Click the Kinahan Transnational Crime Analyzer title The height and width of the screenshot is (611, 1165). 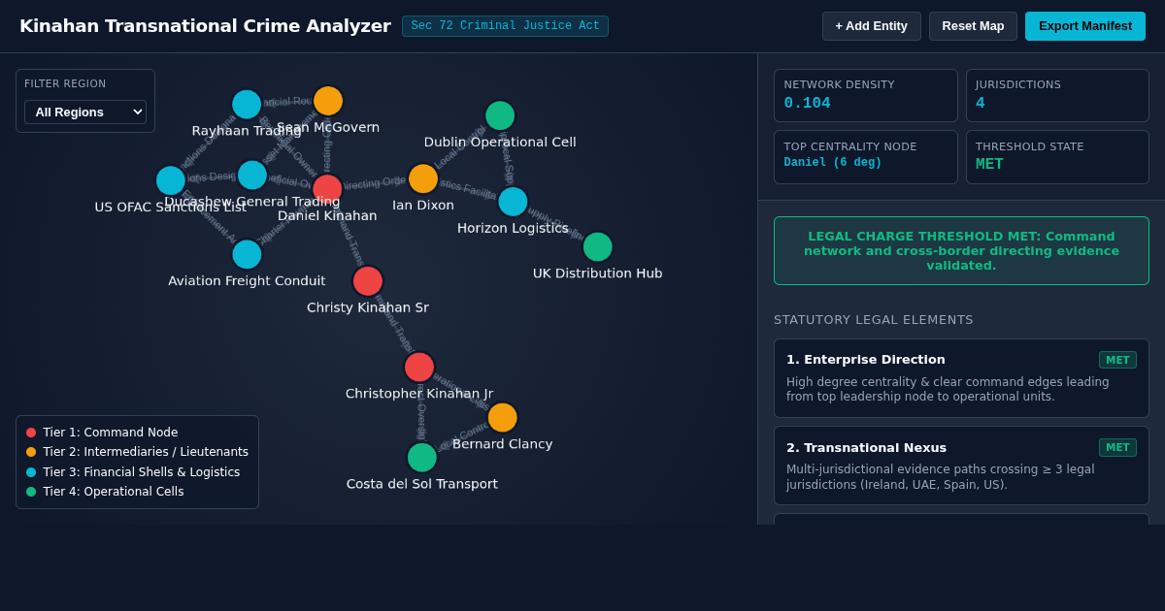pos(205,26)
